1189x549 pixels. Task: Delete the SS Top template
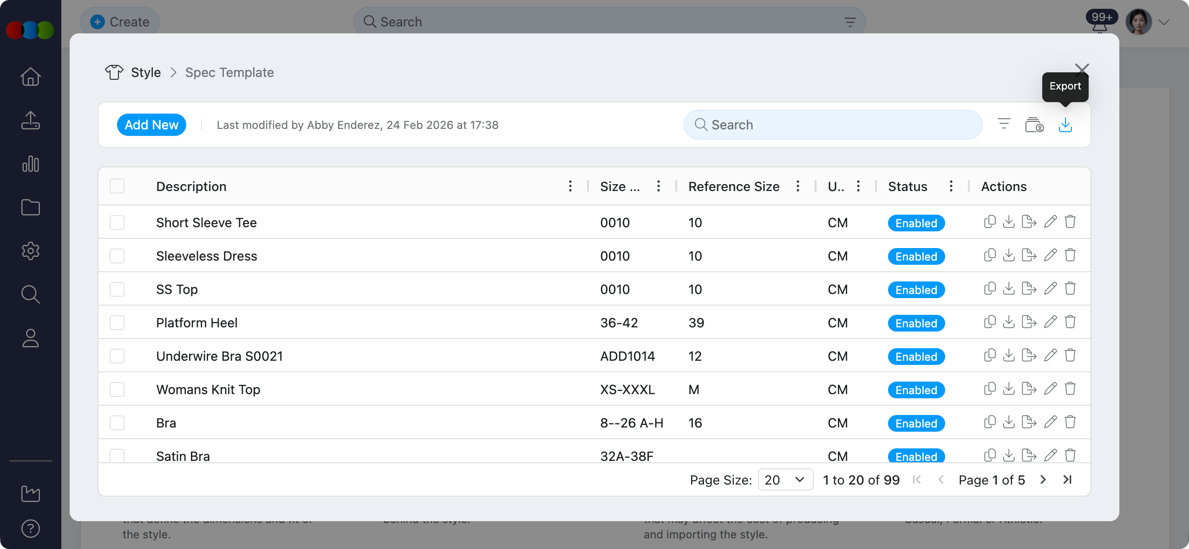tap(1070, 289)
